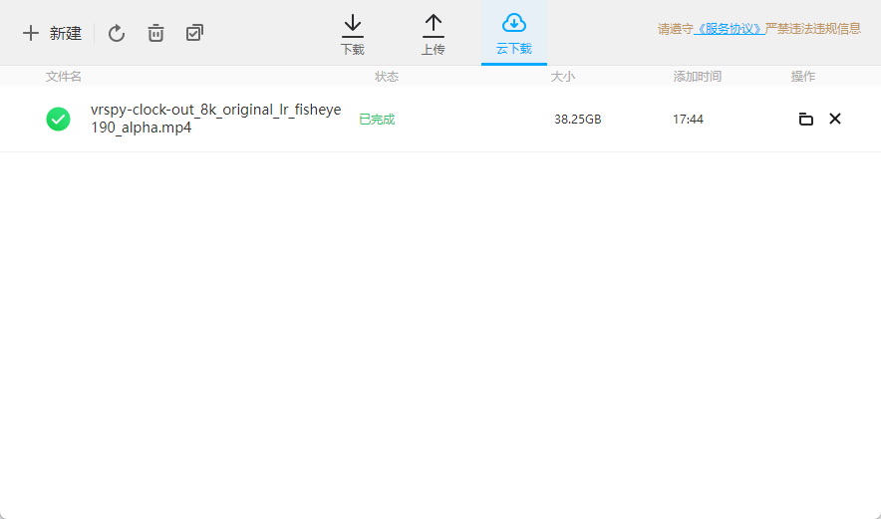Click the 已完成 status text
The width and height of the screenshot is (881, 519).
coord(377,120)
